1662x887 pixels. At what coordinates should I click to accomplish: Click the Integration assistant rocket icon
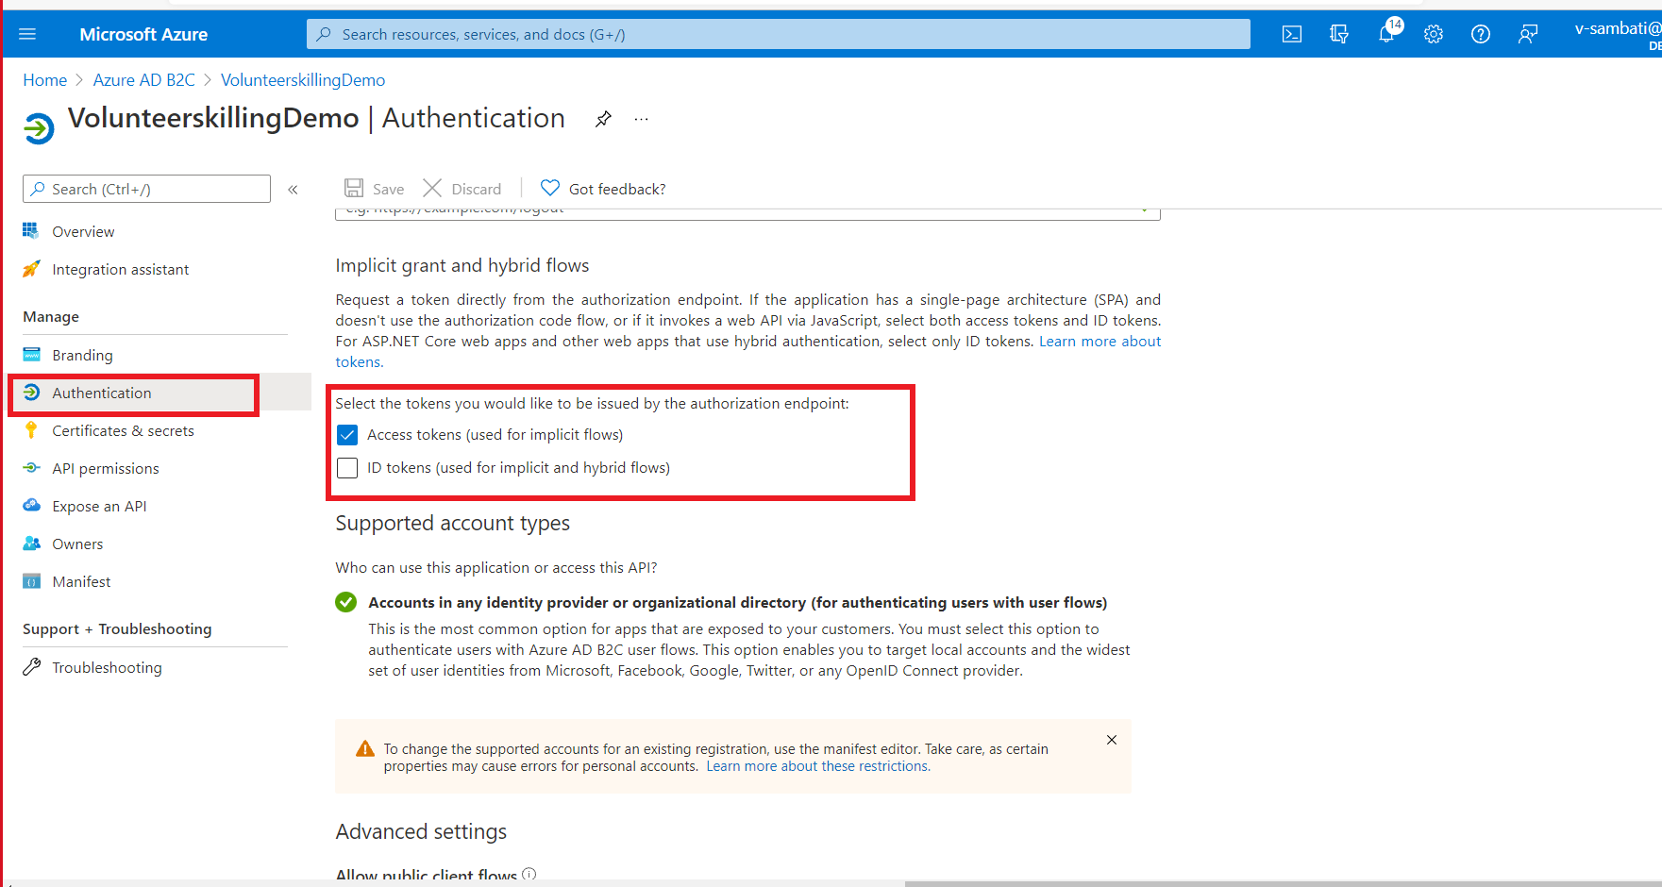pos(31,269)
